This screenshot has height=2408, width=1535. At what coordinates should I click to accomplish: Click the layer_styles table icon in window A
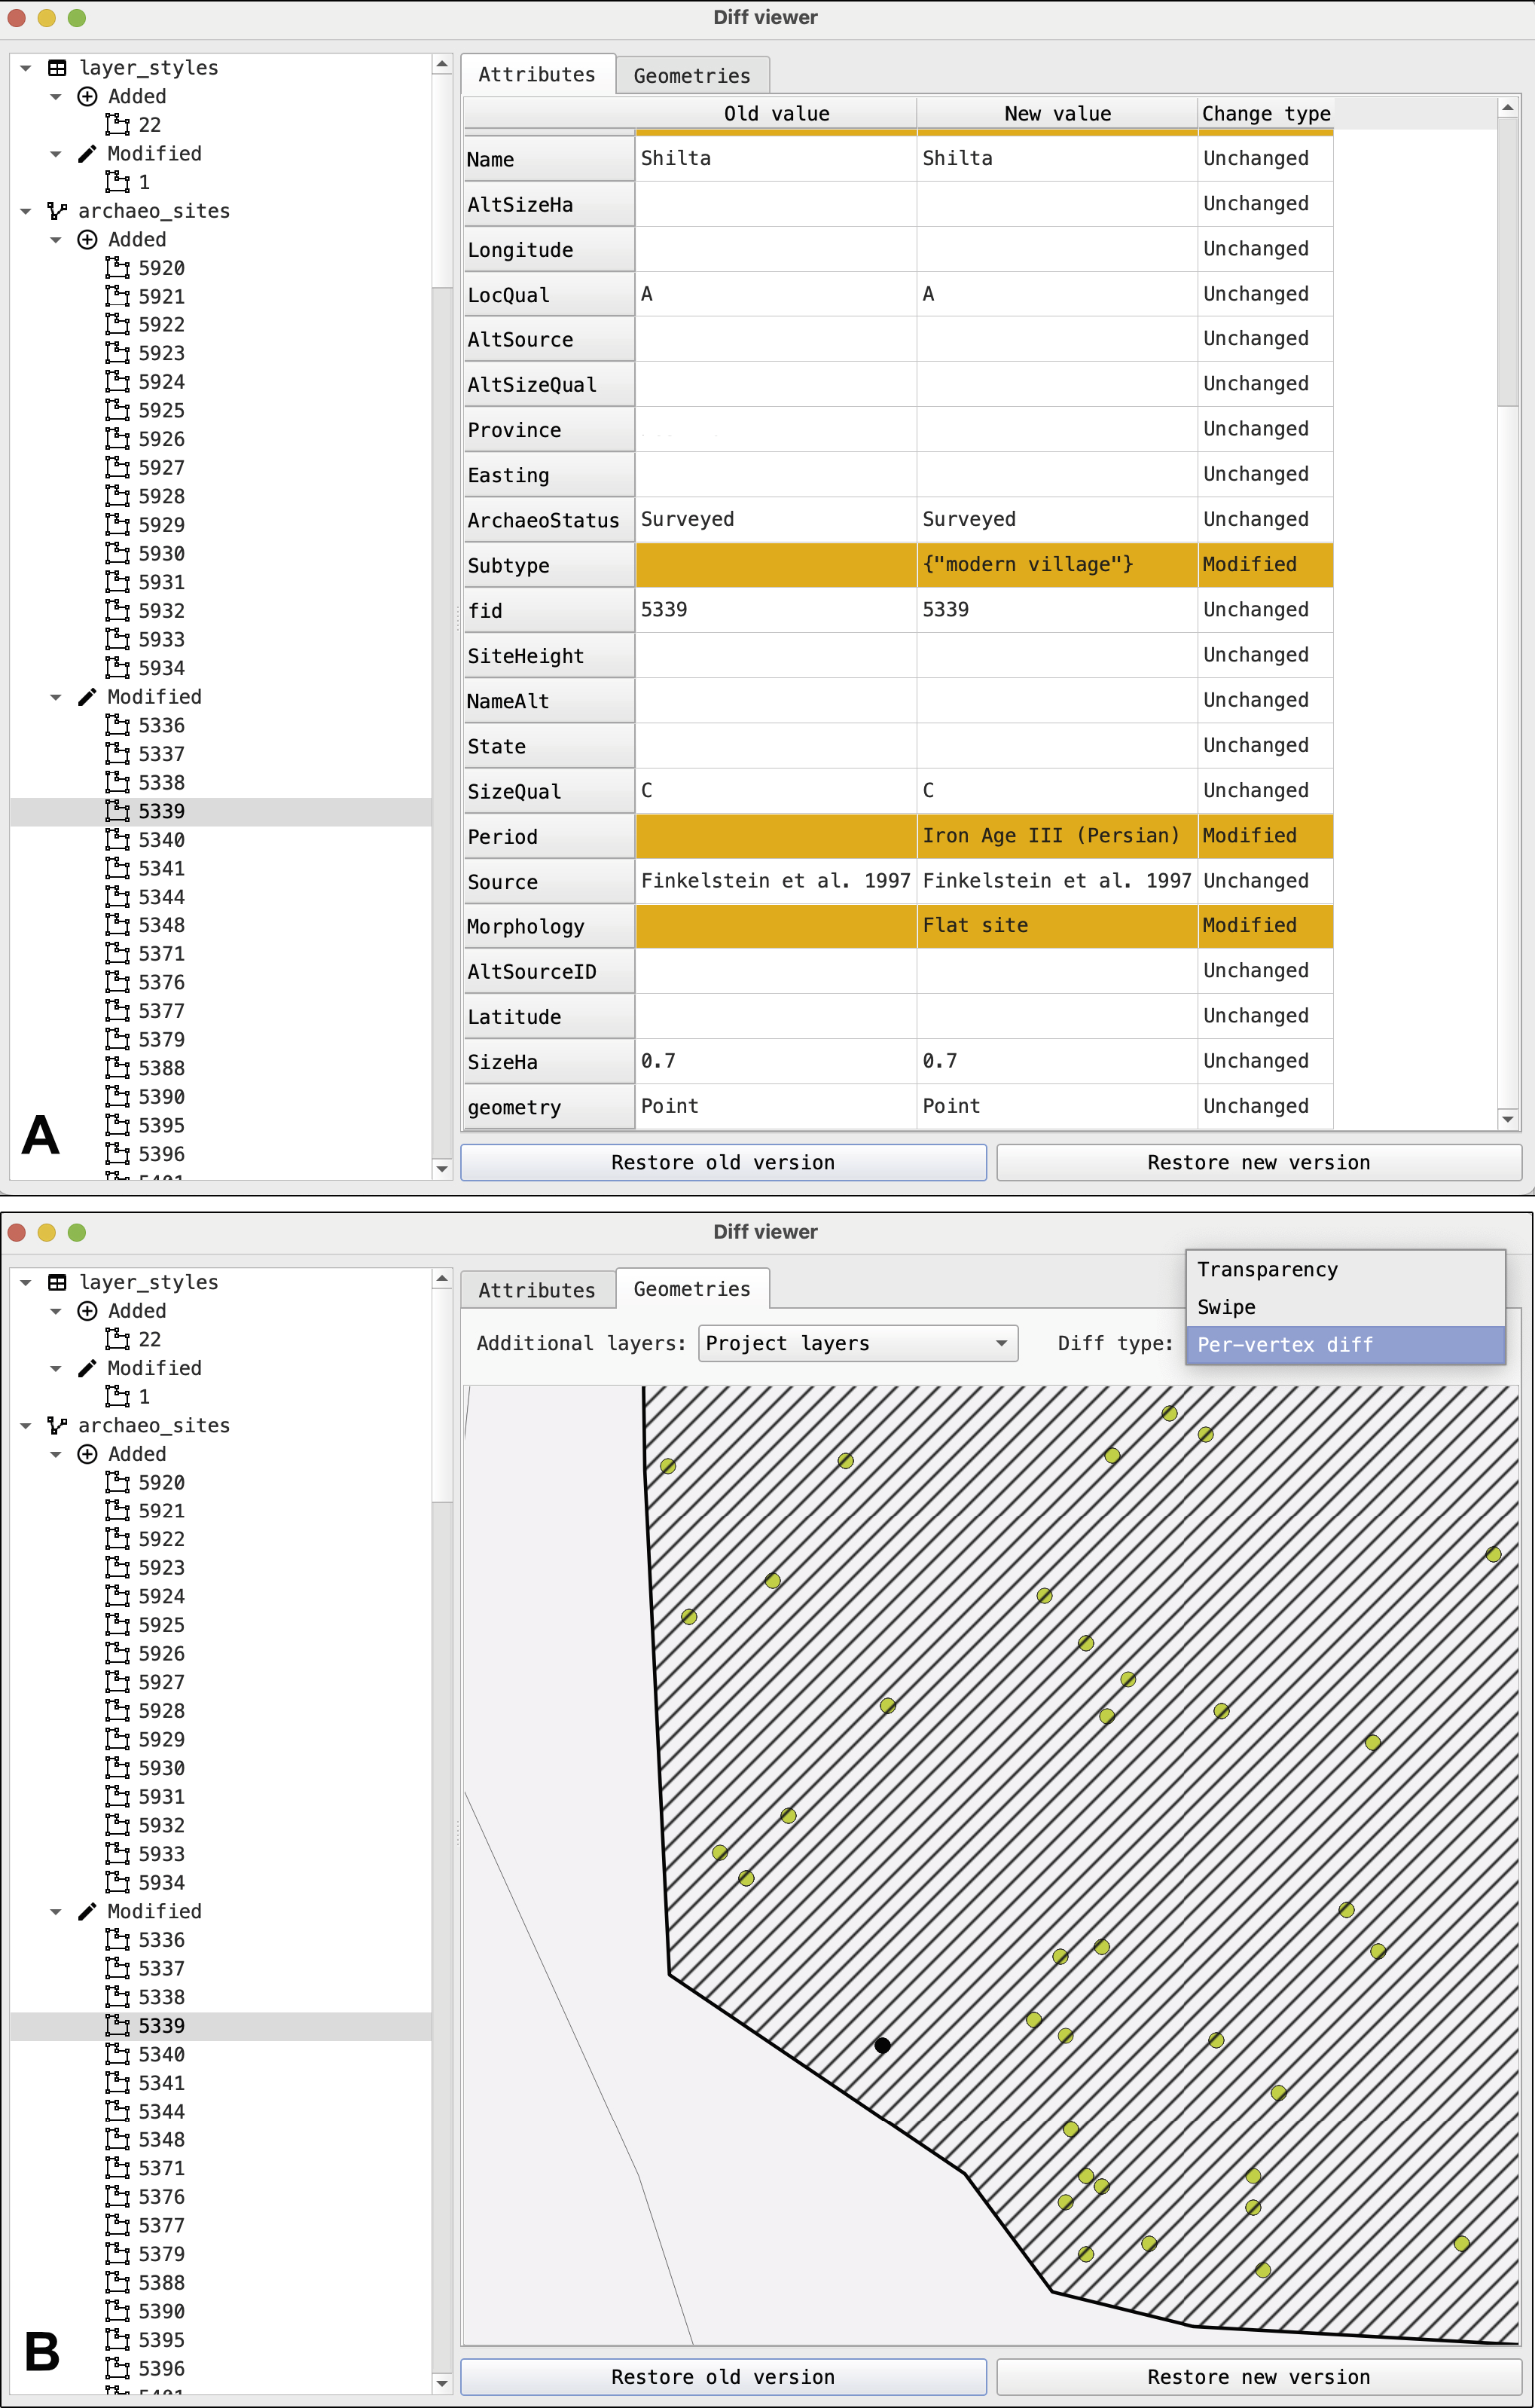coord(58,68)
